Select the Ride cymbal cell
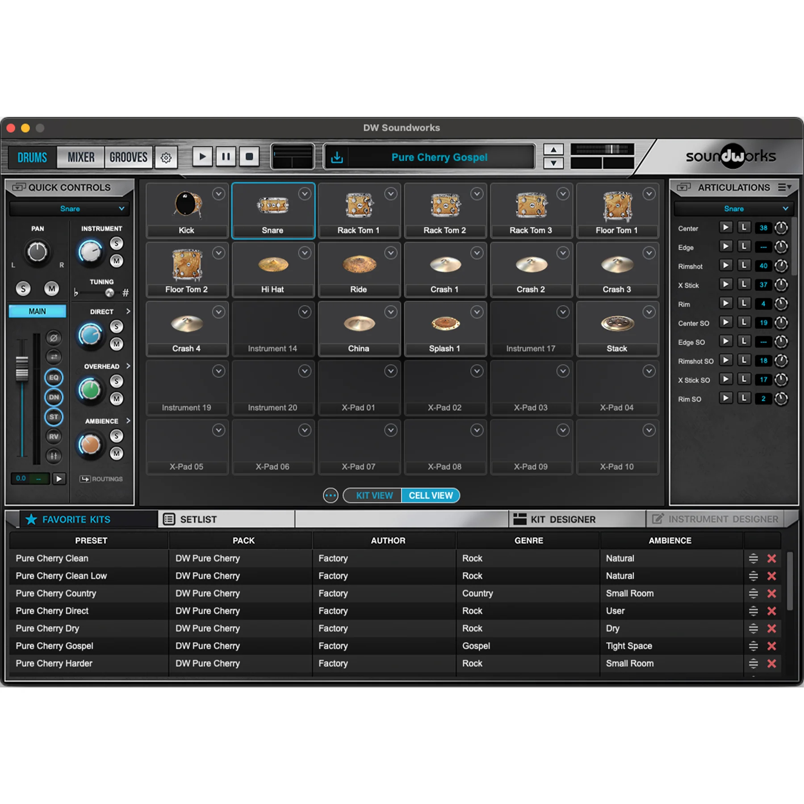 (x=359, y=269)
